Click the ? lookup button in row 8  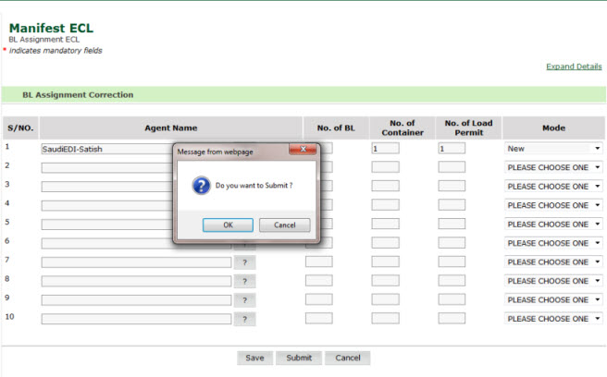(x=244, y=281)
